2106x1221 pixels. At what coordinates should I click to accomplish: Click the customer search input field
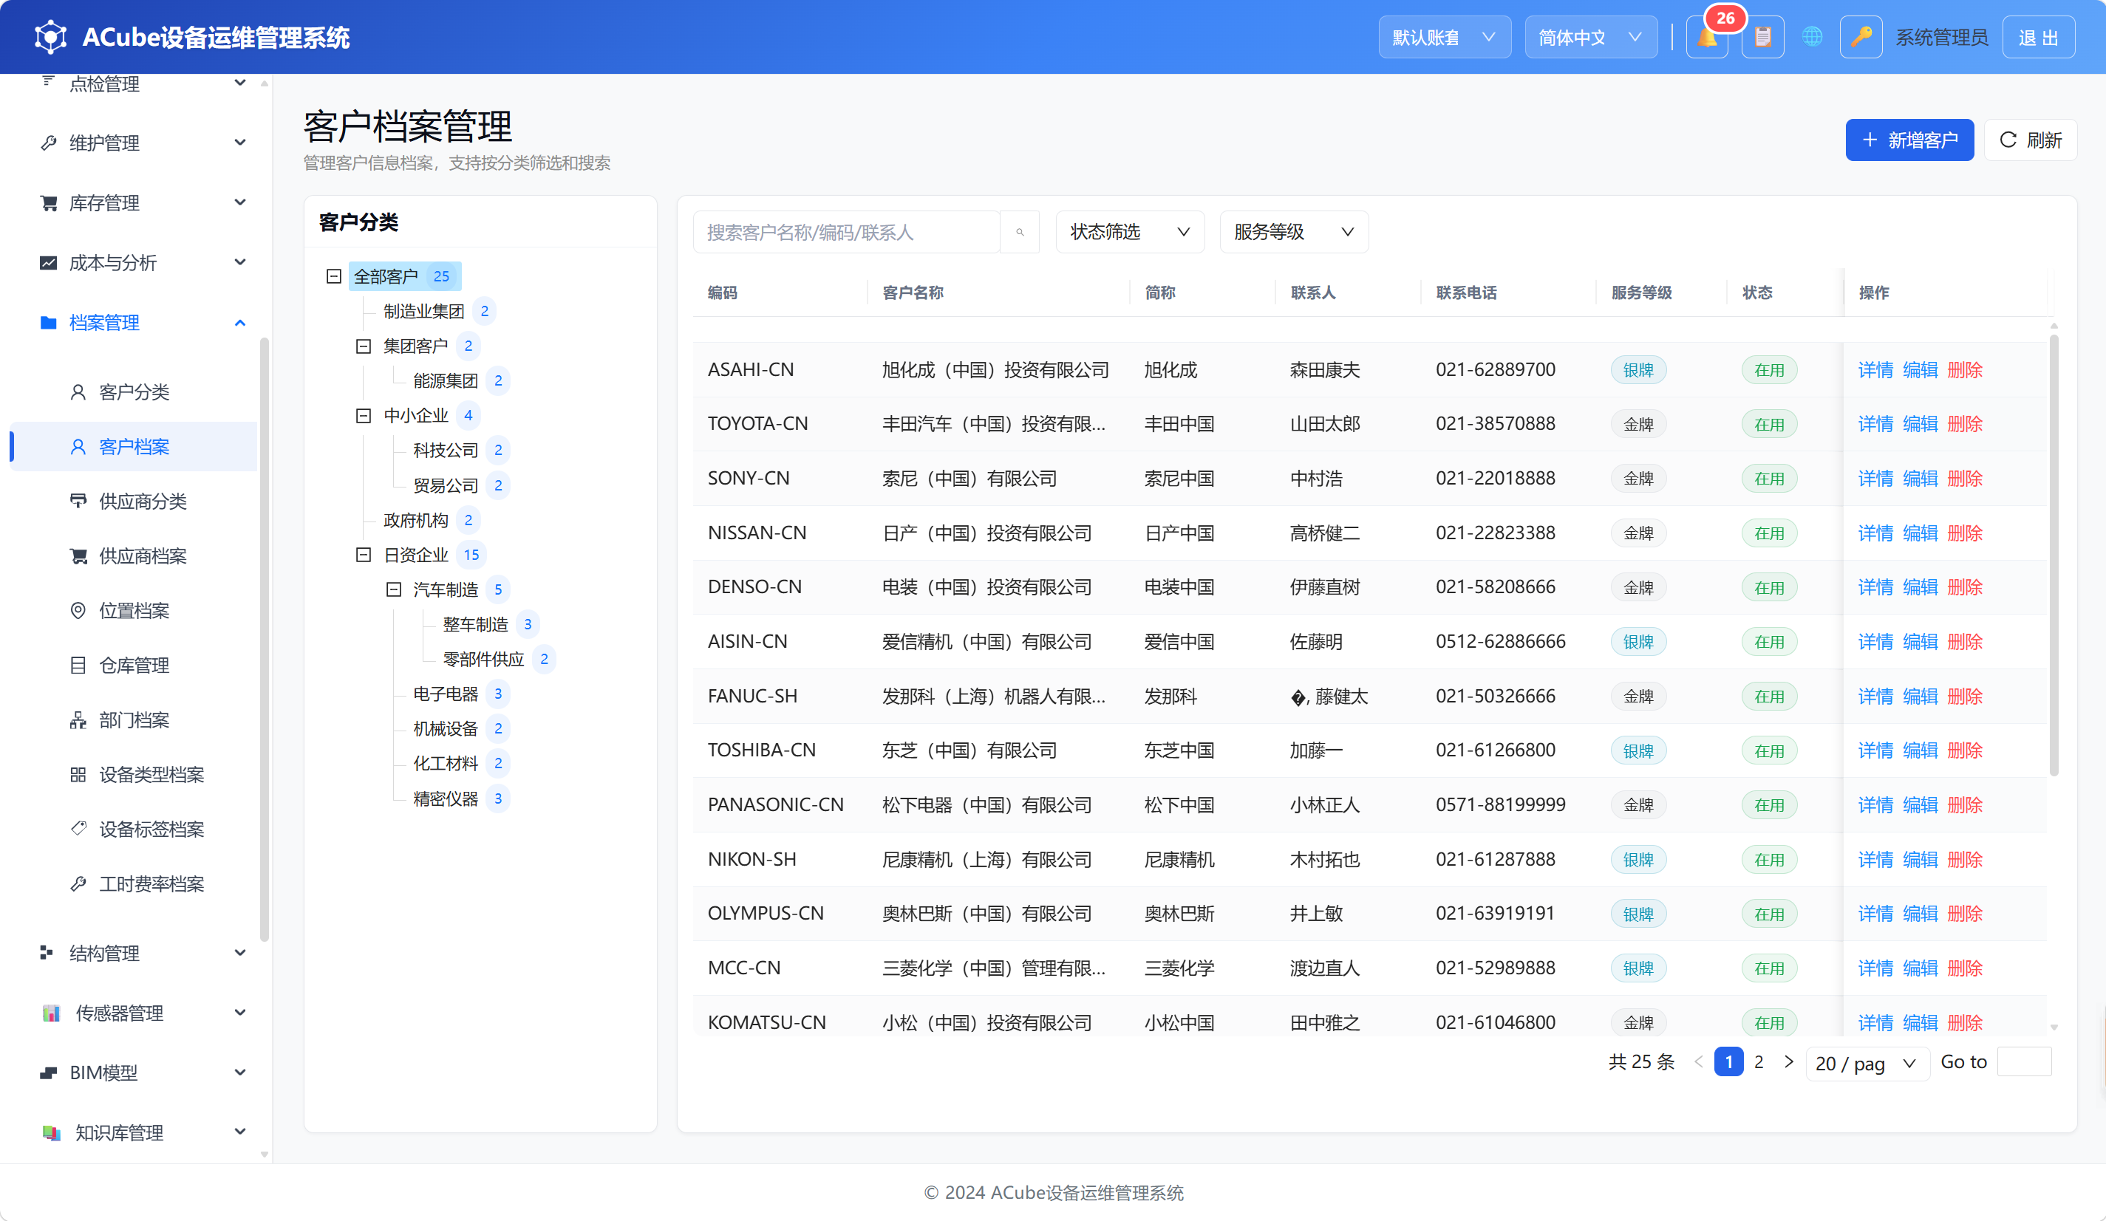tap(846, 232)
